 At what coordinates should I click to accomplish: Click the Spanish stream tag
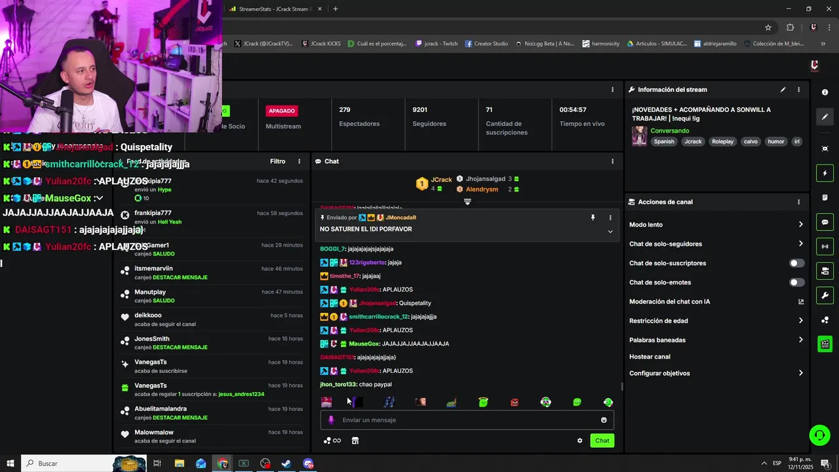[x=663, y=142]
